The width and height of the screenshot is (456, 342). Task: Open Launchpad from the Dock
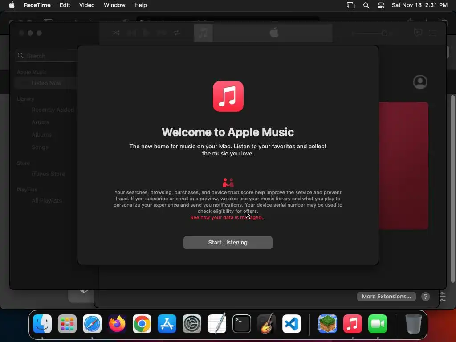tap(67, 324)
